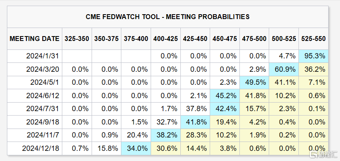Click the CME FedWatch Tool table title

(168, 17)
